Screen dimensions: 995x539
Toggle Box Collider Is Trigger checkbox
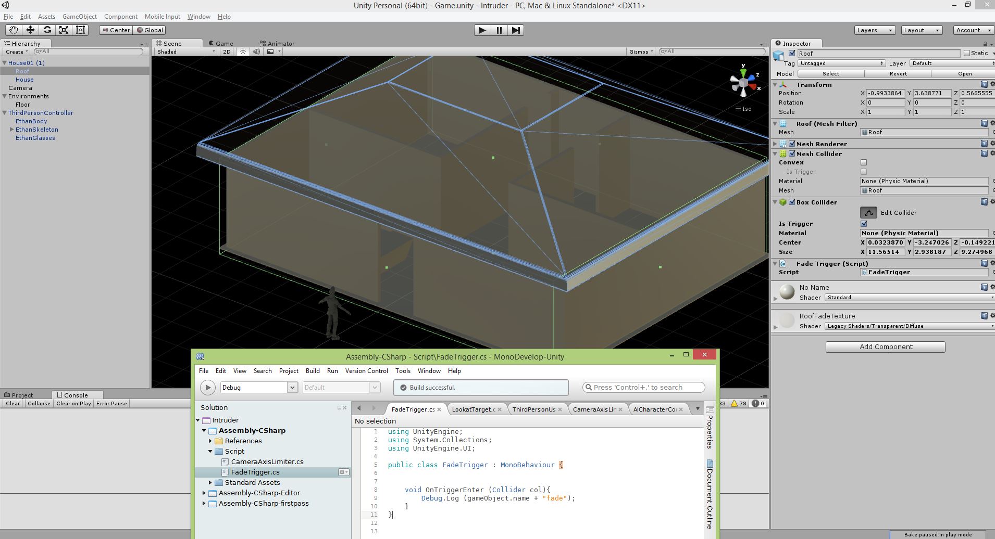click(864, 224)
